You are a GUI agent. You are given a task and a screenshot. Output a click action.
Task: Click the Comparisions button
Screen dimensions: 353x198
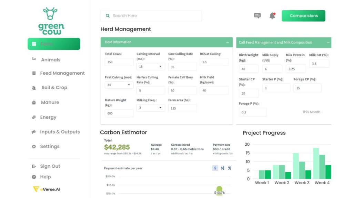pos(303,16)
